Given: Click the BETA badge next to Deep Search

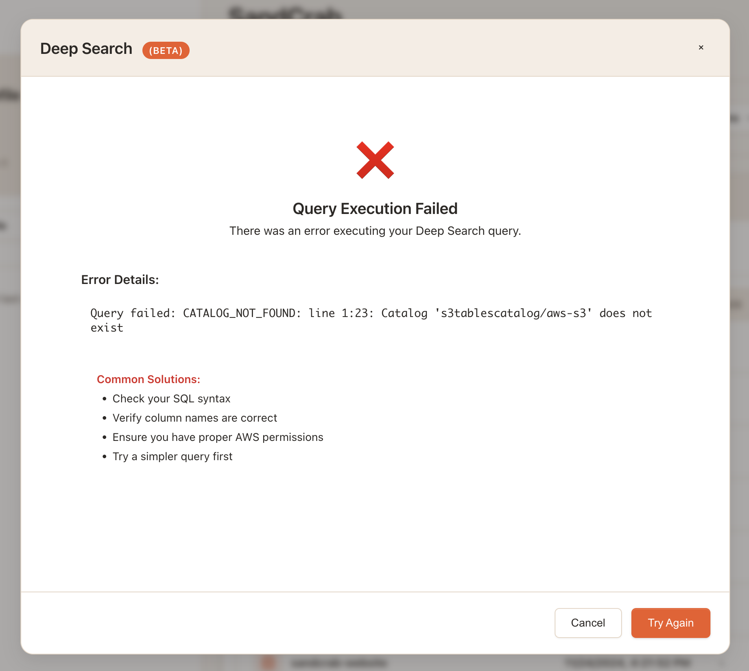Looking at the screenshot, I should point(166,50).
